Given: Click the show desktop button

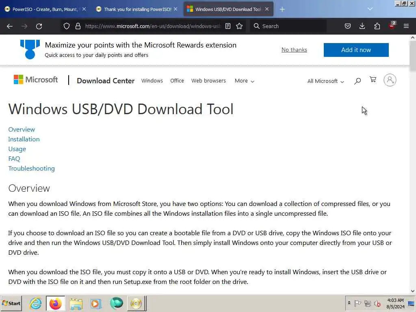Looking at the screenshot, I should (x=411, y=303).
